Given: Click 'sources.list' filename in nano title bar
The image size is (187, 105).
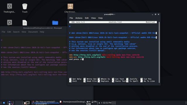Looking at the screenshot, I should point(115,22).
